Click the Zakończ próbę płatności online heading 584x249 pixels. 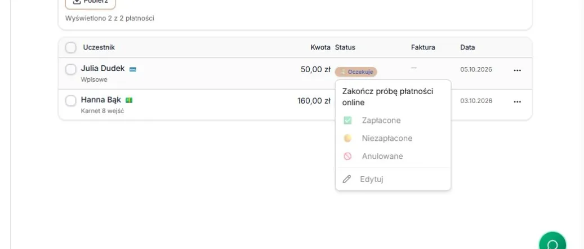(387, 97)
